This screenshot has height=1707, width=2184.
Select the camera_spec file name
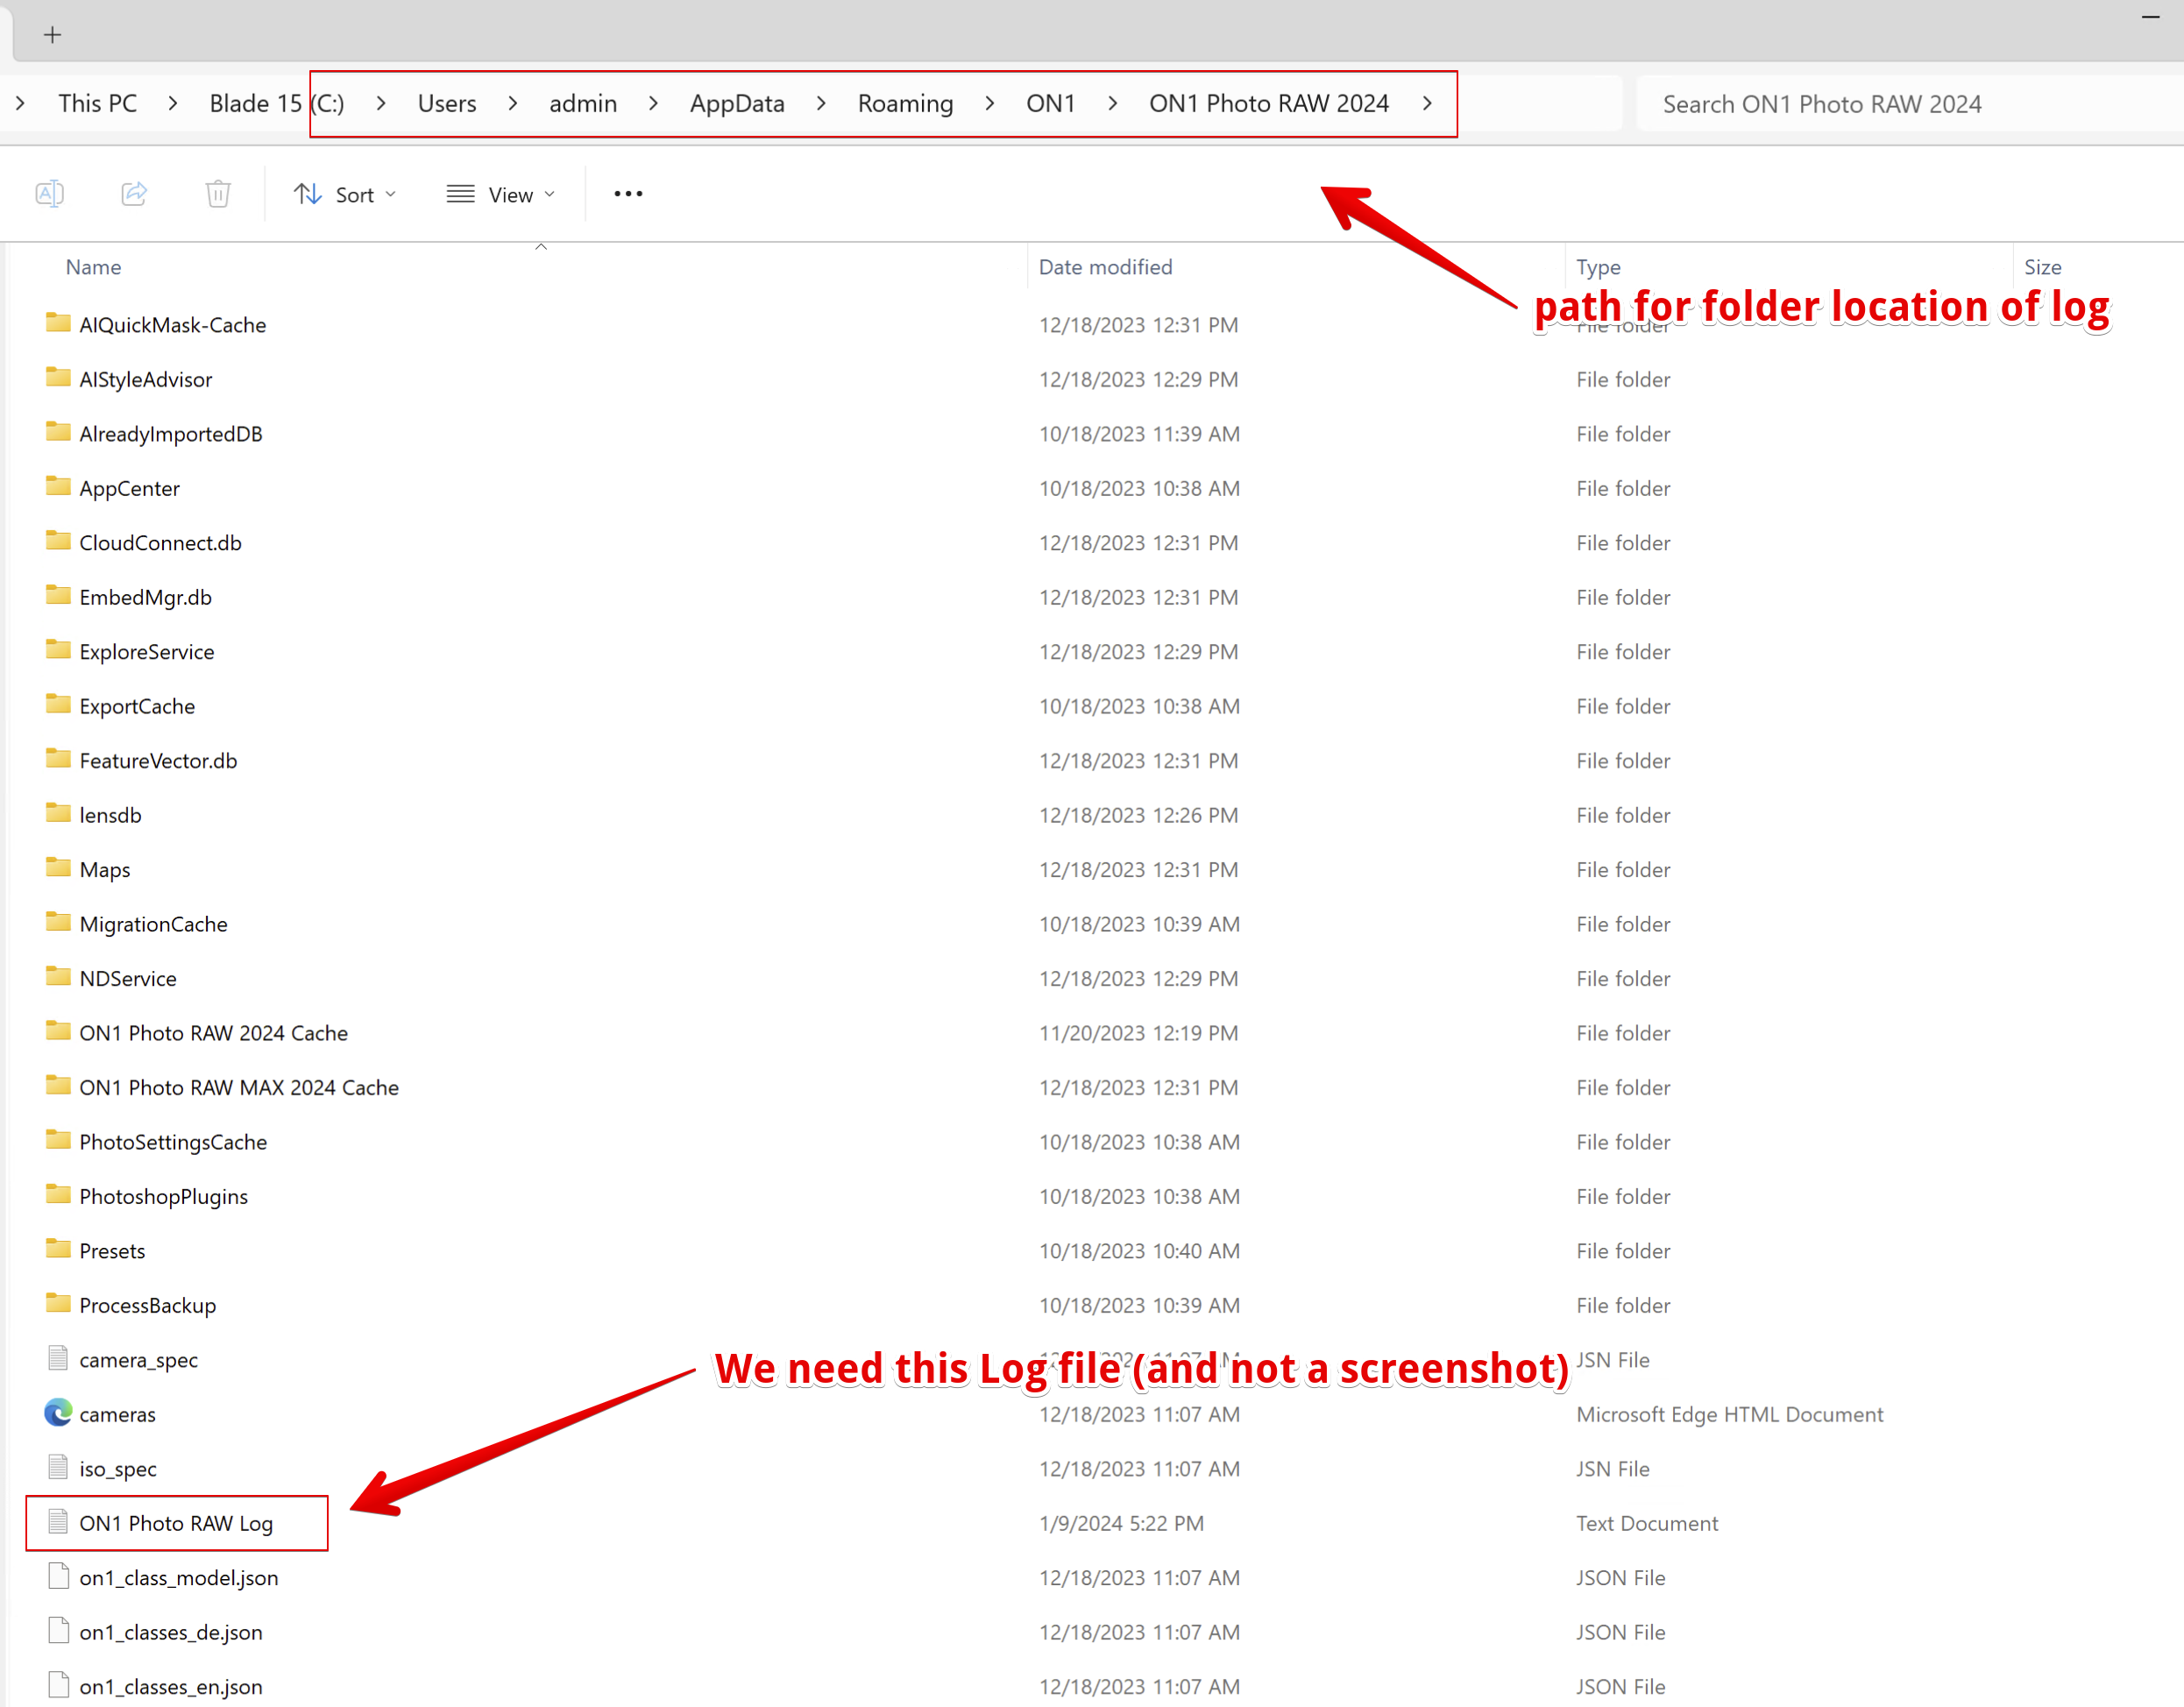click(x=139, y=1360)
